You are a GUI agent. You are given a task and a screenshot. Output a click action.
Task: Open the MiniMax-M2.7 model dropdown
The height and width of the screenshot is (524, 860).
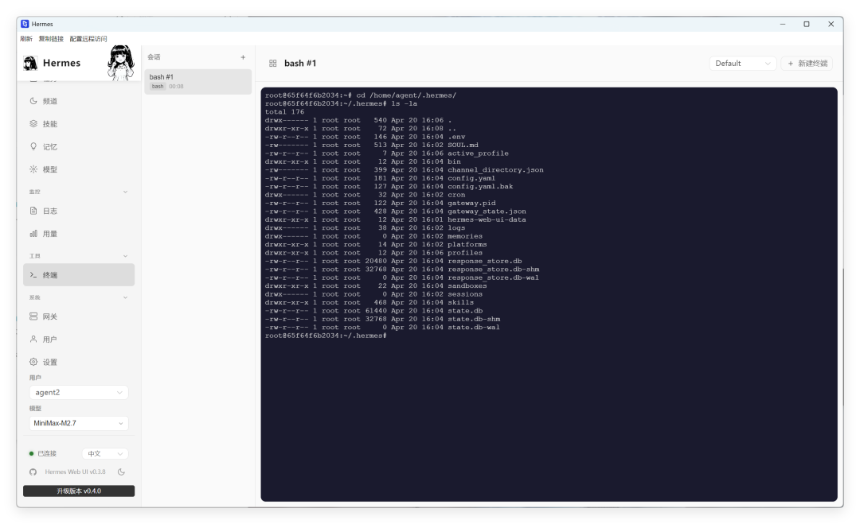click(x=78, y=423)
